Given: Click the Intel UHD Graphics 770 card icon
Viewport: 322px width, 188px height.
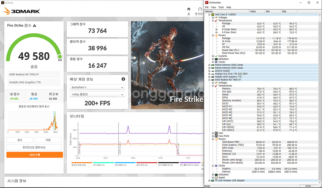Looking at the screenshot, I should (x=213, y=77).
